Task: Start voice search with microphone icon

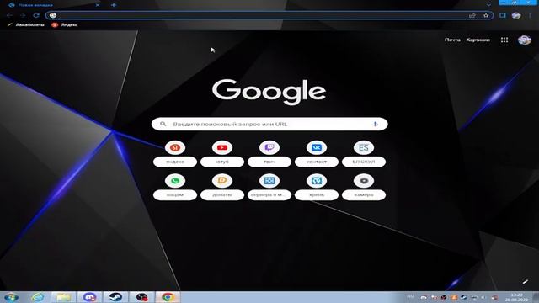Action: pyautogui.click(x=376, y=124)
